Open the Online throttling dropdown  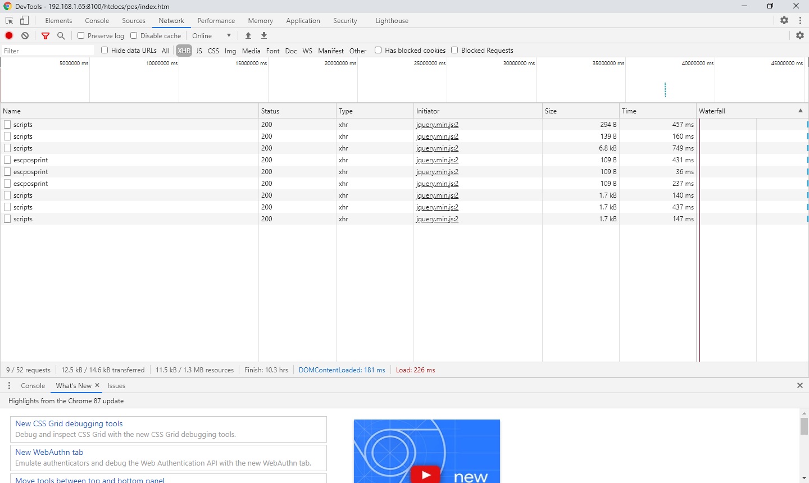pos(212,35)
